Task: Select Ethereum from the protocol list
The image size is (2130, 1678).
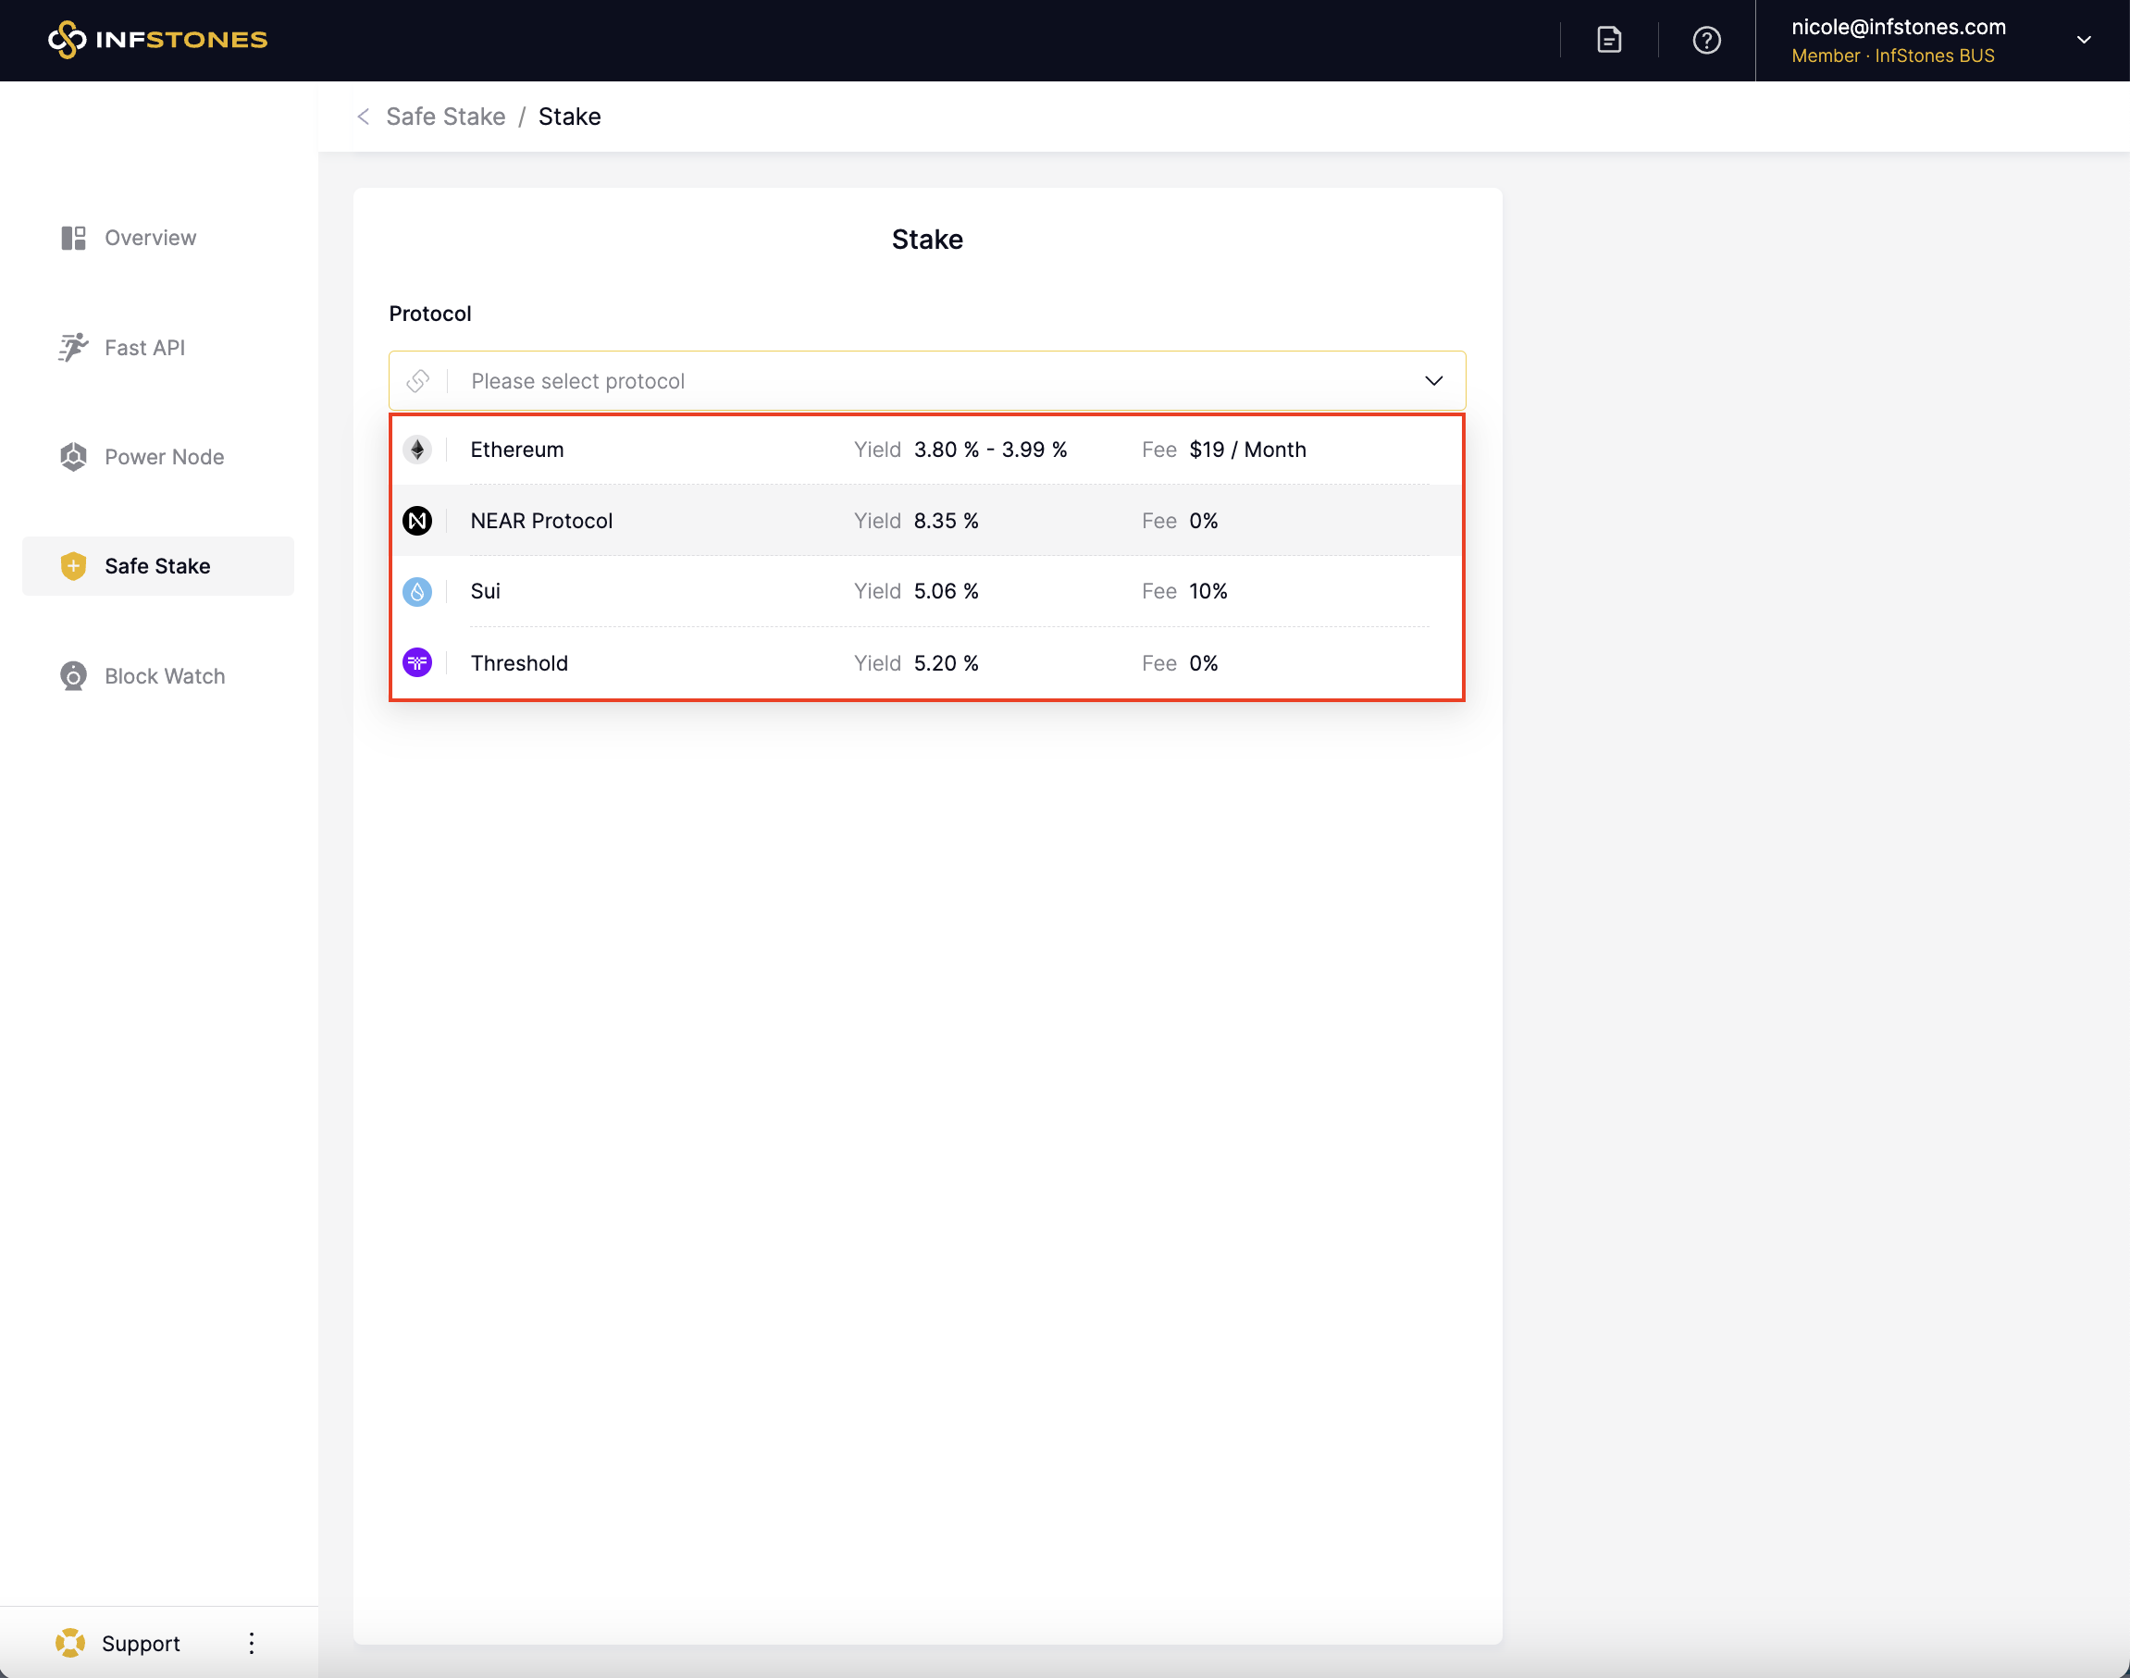Action: click(517, 450)
